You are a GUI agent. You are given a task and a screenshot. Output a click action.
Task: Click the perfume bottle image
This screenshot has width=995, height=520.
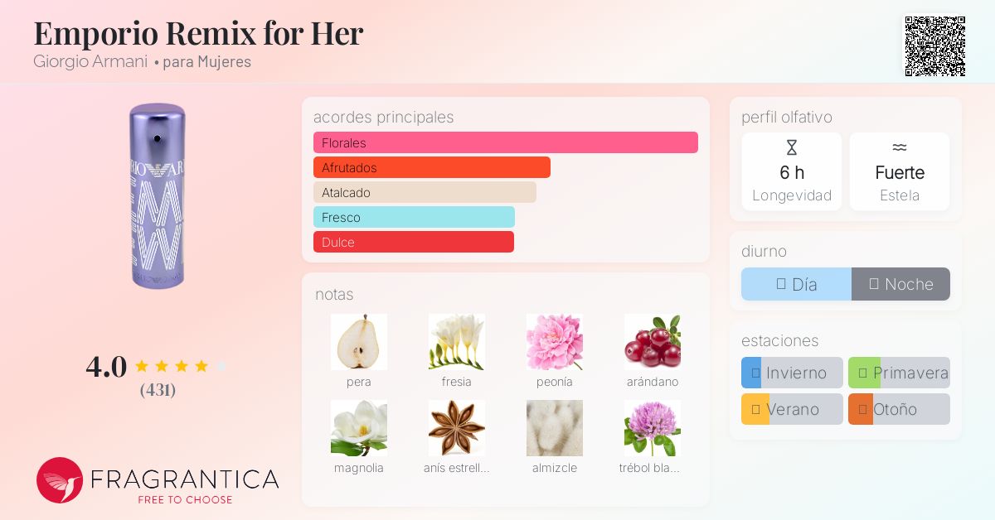coord(158,196)
